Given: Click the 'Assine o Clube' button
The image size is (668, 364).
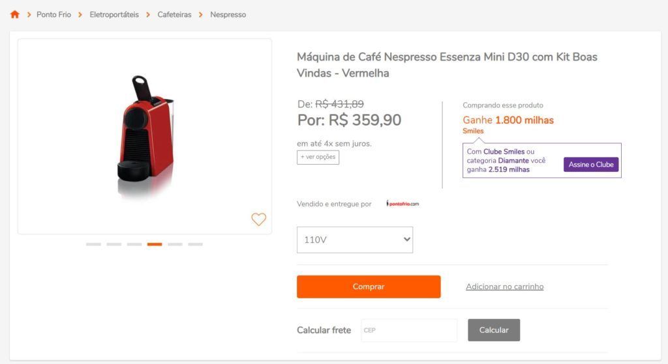Looking at the screenshot, I should [x=591, y=165].
